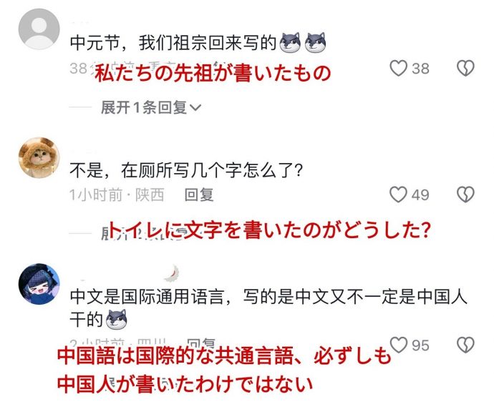Expand 展开1条回复 under first comment

150,107
